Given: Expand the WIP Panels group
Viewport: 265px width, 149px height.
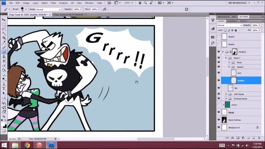Looking at the screenshot, I should point(226,94).
